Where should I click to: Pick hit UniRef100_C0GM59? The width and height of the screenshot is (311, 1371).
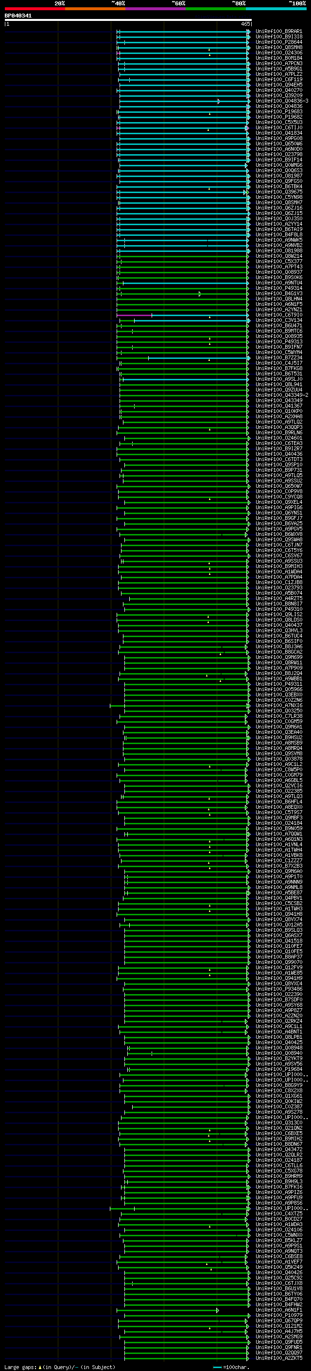pyautogui.click(x=278, y=722)
